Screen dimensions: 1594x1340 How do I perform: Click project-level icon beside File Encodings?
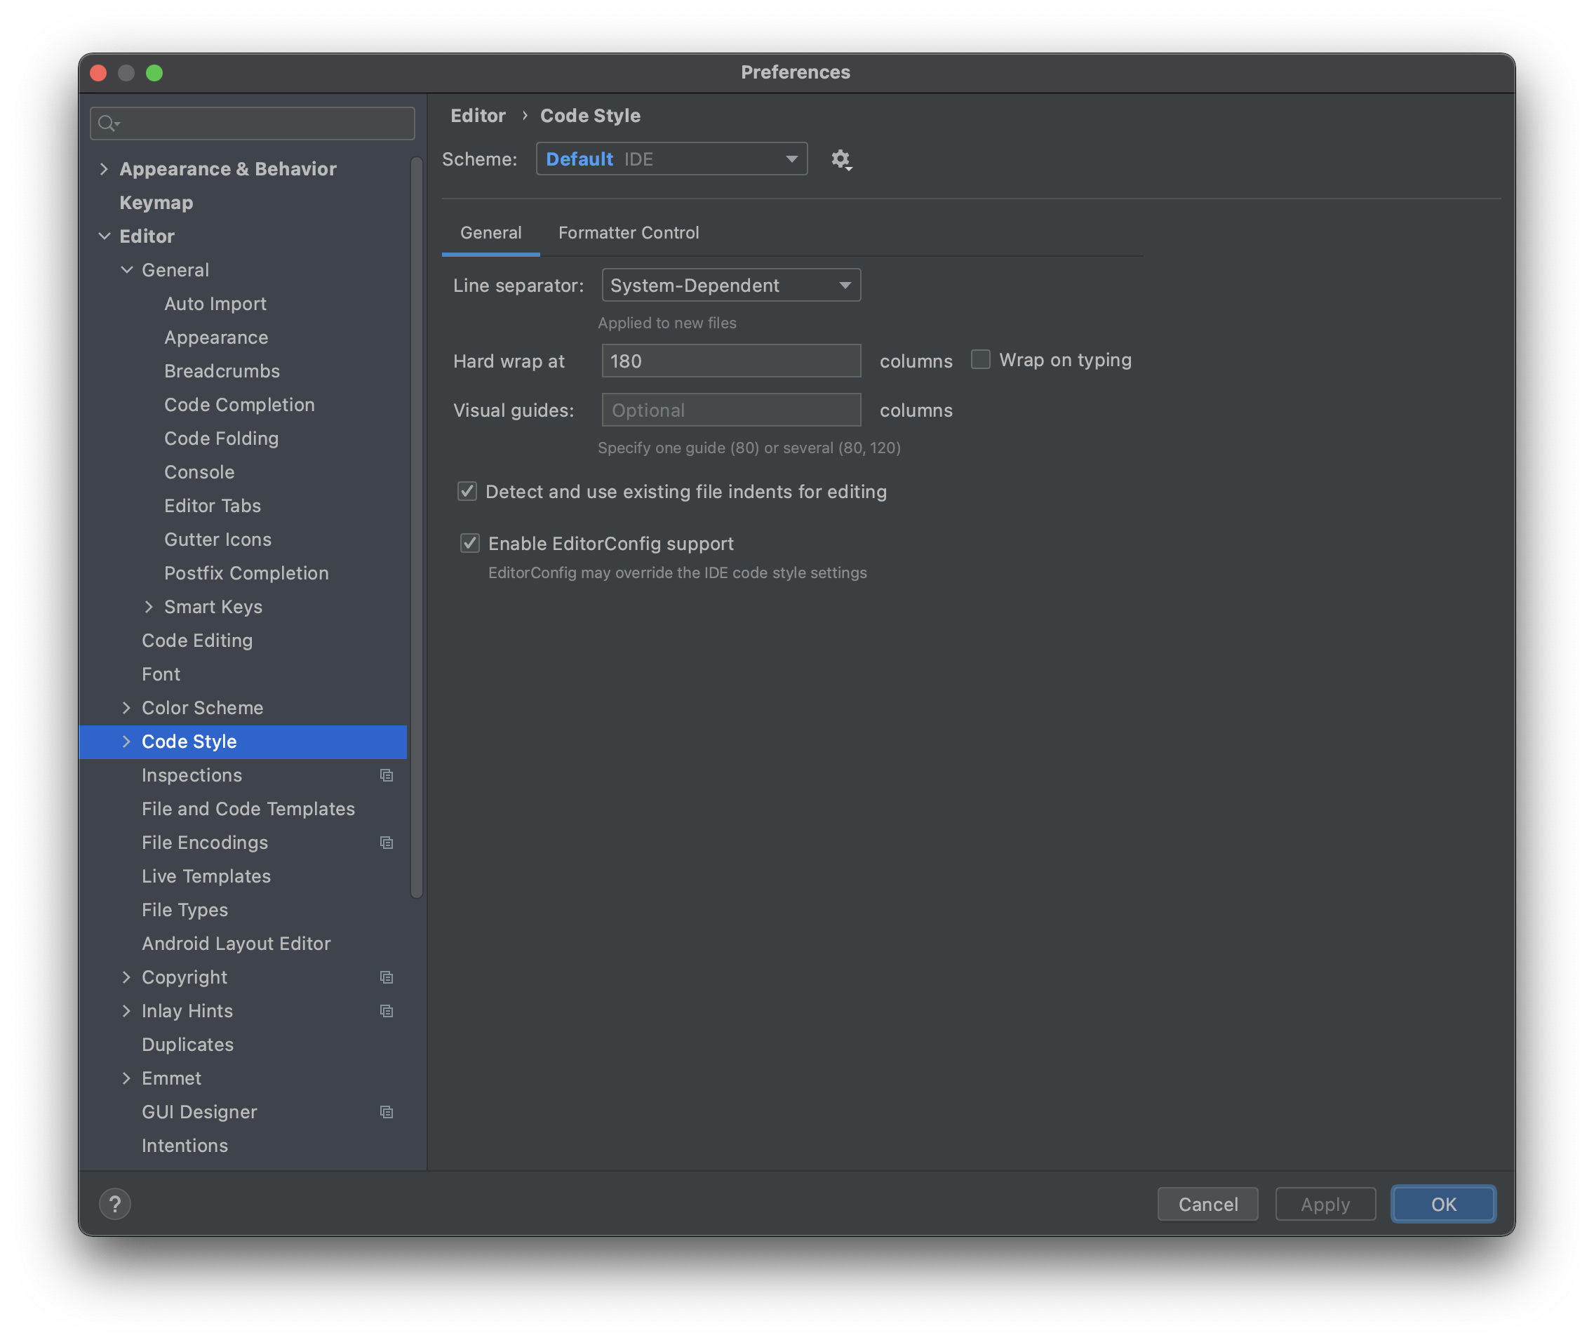(387, 843)
